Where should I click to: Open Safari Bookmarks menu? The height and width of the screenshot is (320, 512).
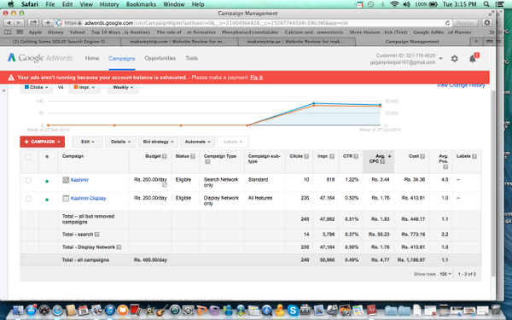pos(141,4)
